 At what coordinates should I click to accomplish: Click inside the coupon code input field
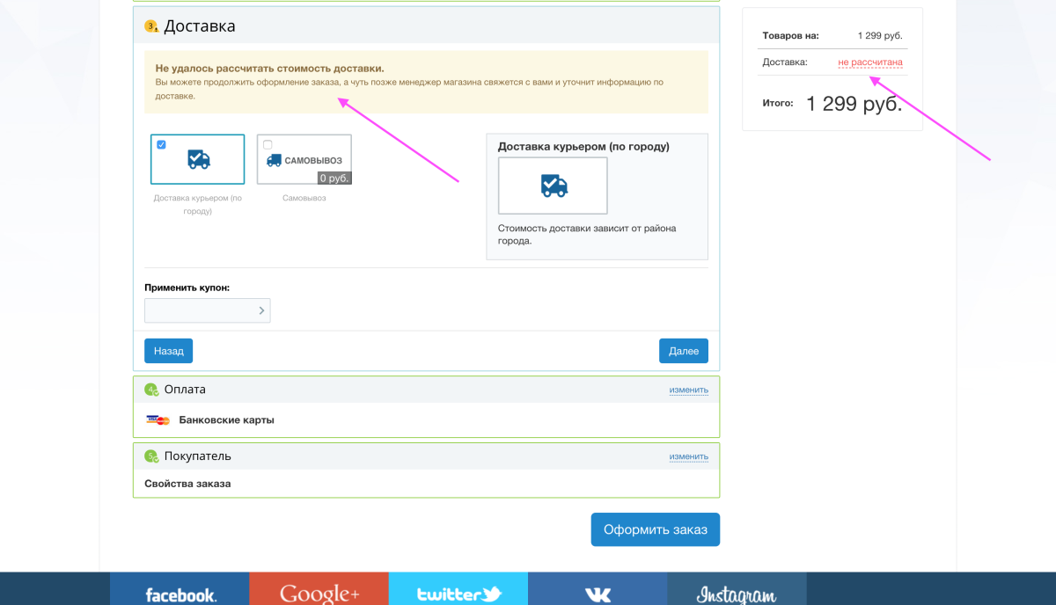tap(200, 310)
